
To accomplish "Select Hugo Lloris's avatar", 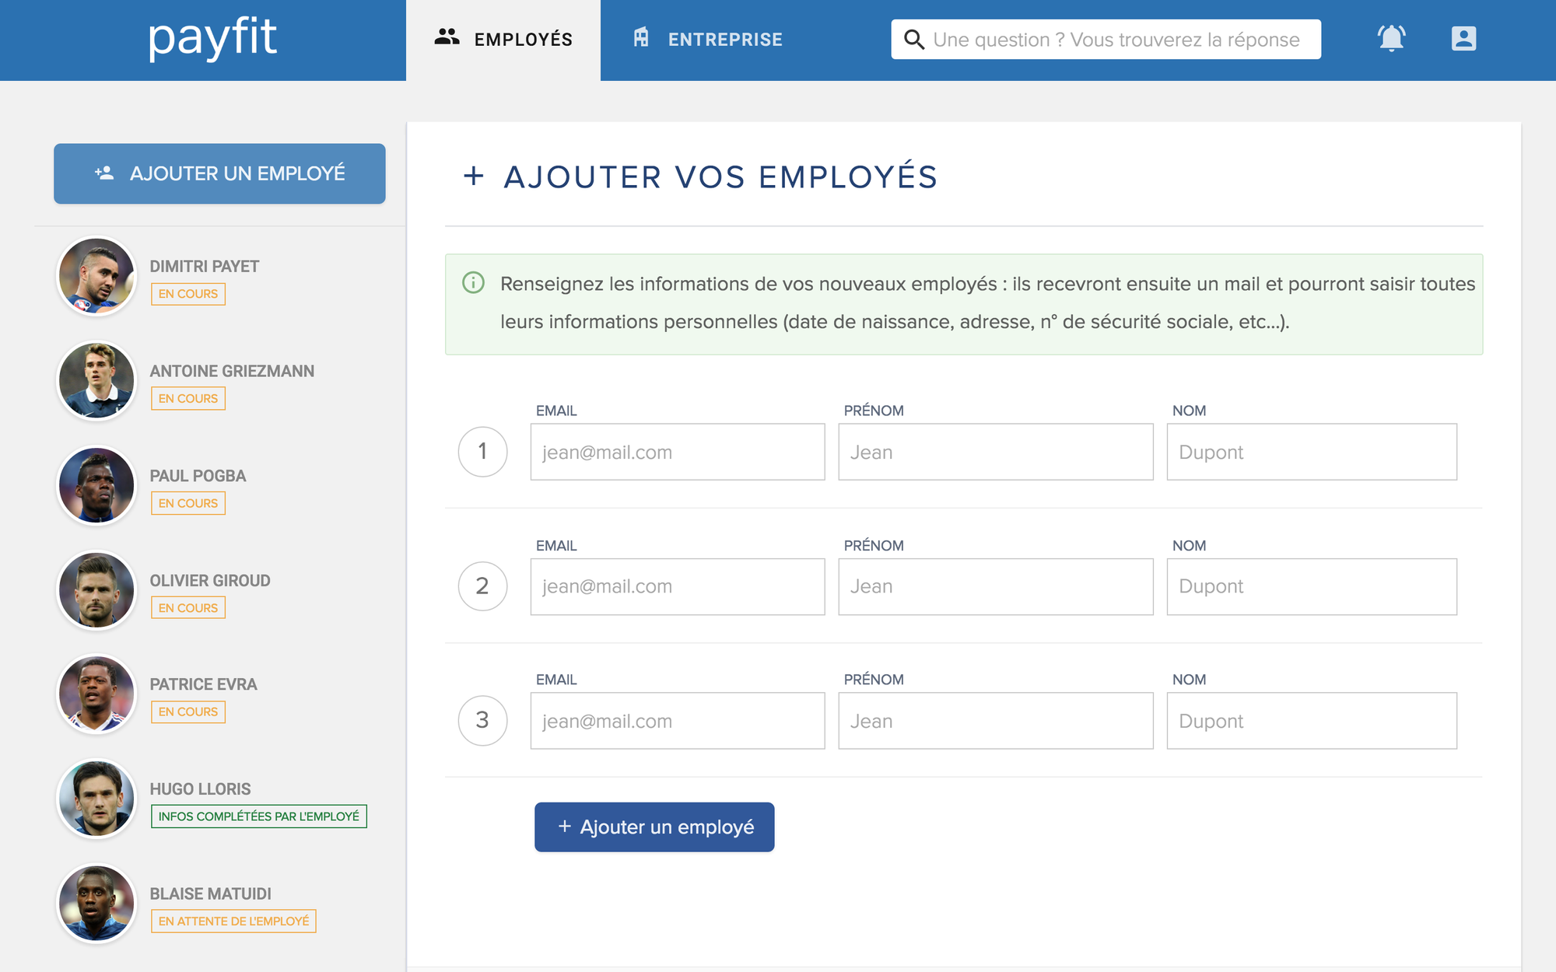I will (x=96, y=799).
